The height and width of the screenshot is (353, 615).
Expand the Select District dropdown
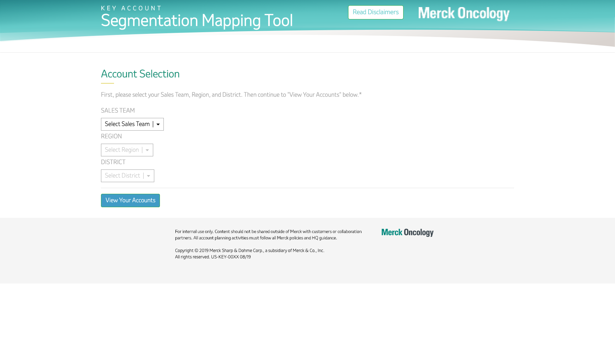[123, 176]
